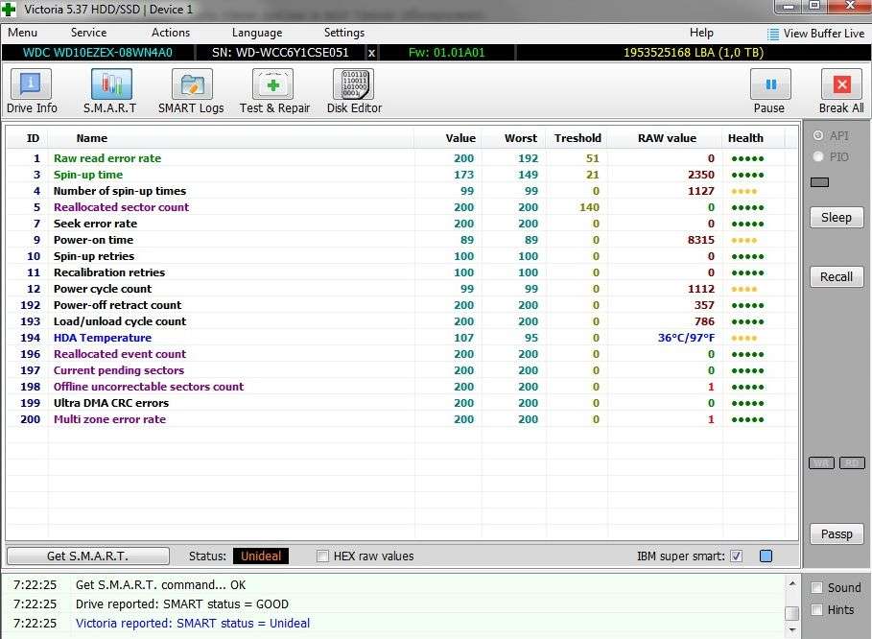Click the Passp button

pos(836,534)
